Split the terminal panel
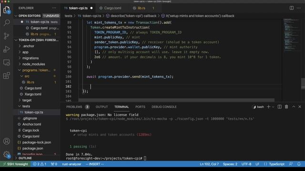The width and height of the screenshot is (305, 171). click(x=279, y=106)
